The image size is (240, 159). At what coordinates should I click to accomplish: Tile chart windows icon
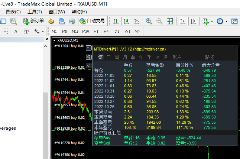170,21
